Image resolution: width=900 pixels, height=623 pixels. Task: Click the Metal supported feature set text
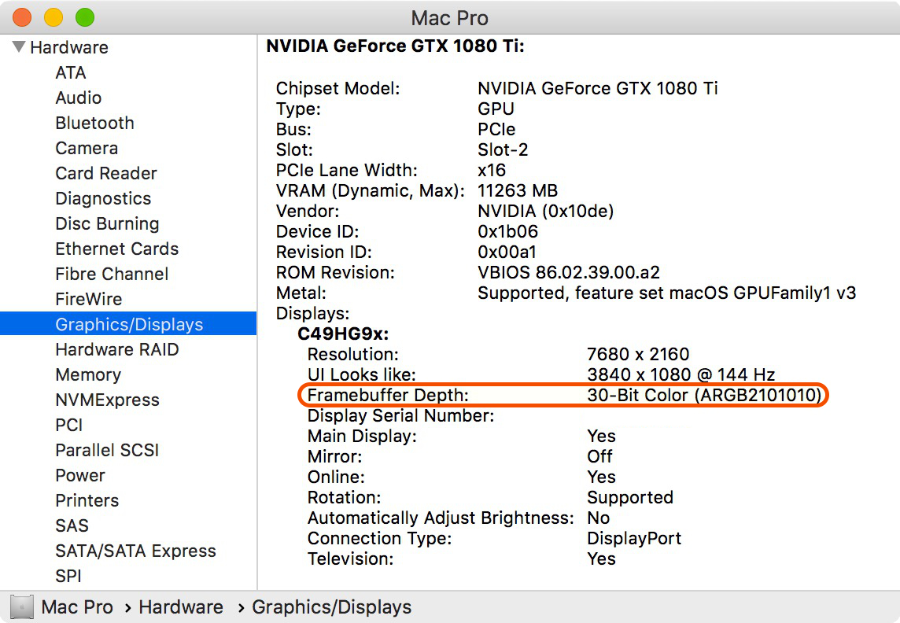pos(667,293)
